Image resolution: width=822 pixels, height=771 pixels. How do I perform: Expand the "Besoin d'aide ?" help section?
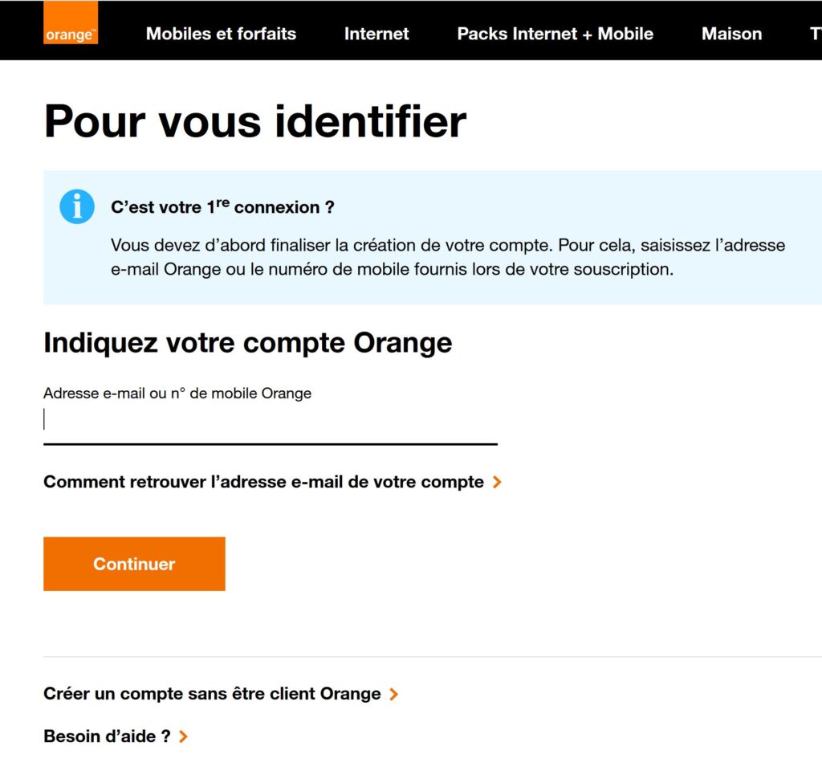point(108,736)
